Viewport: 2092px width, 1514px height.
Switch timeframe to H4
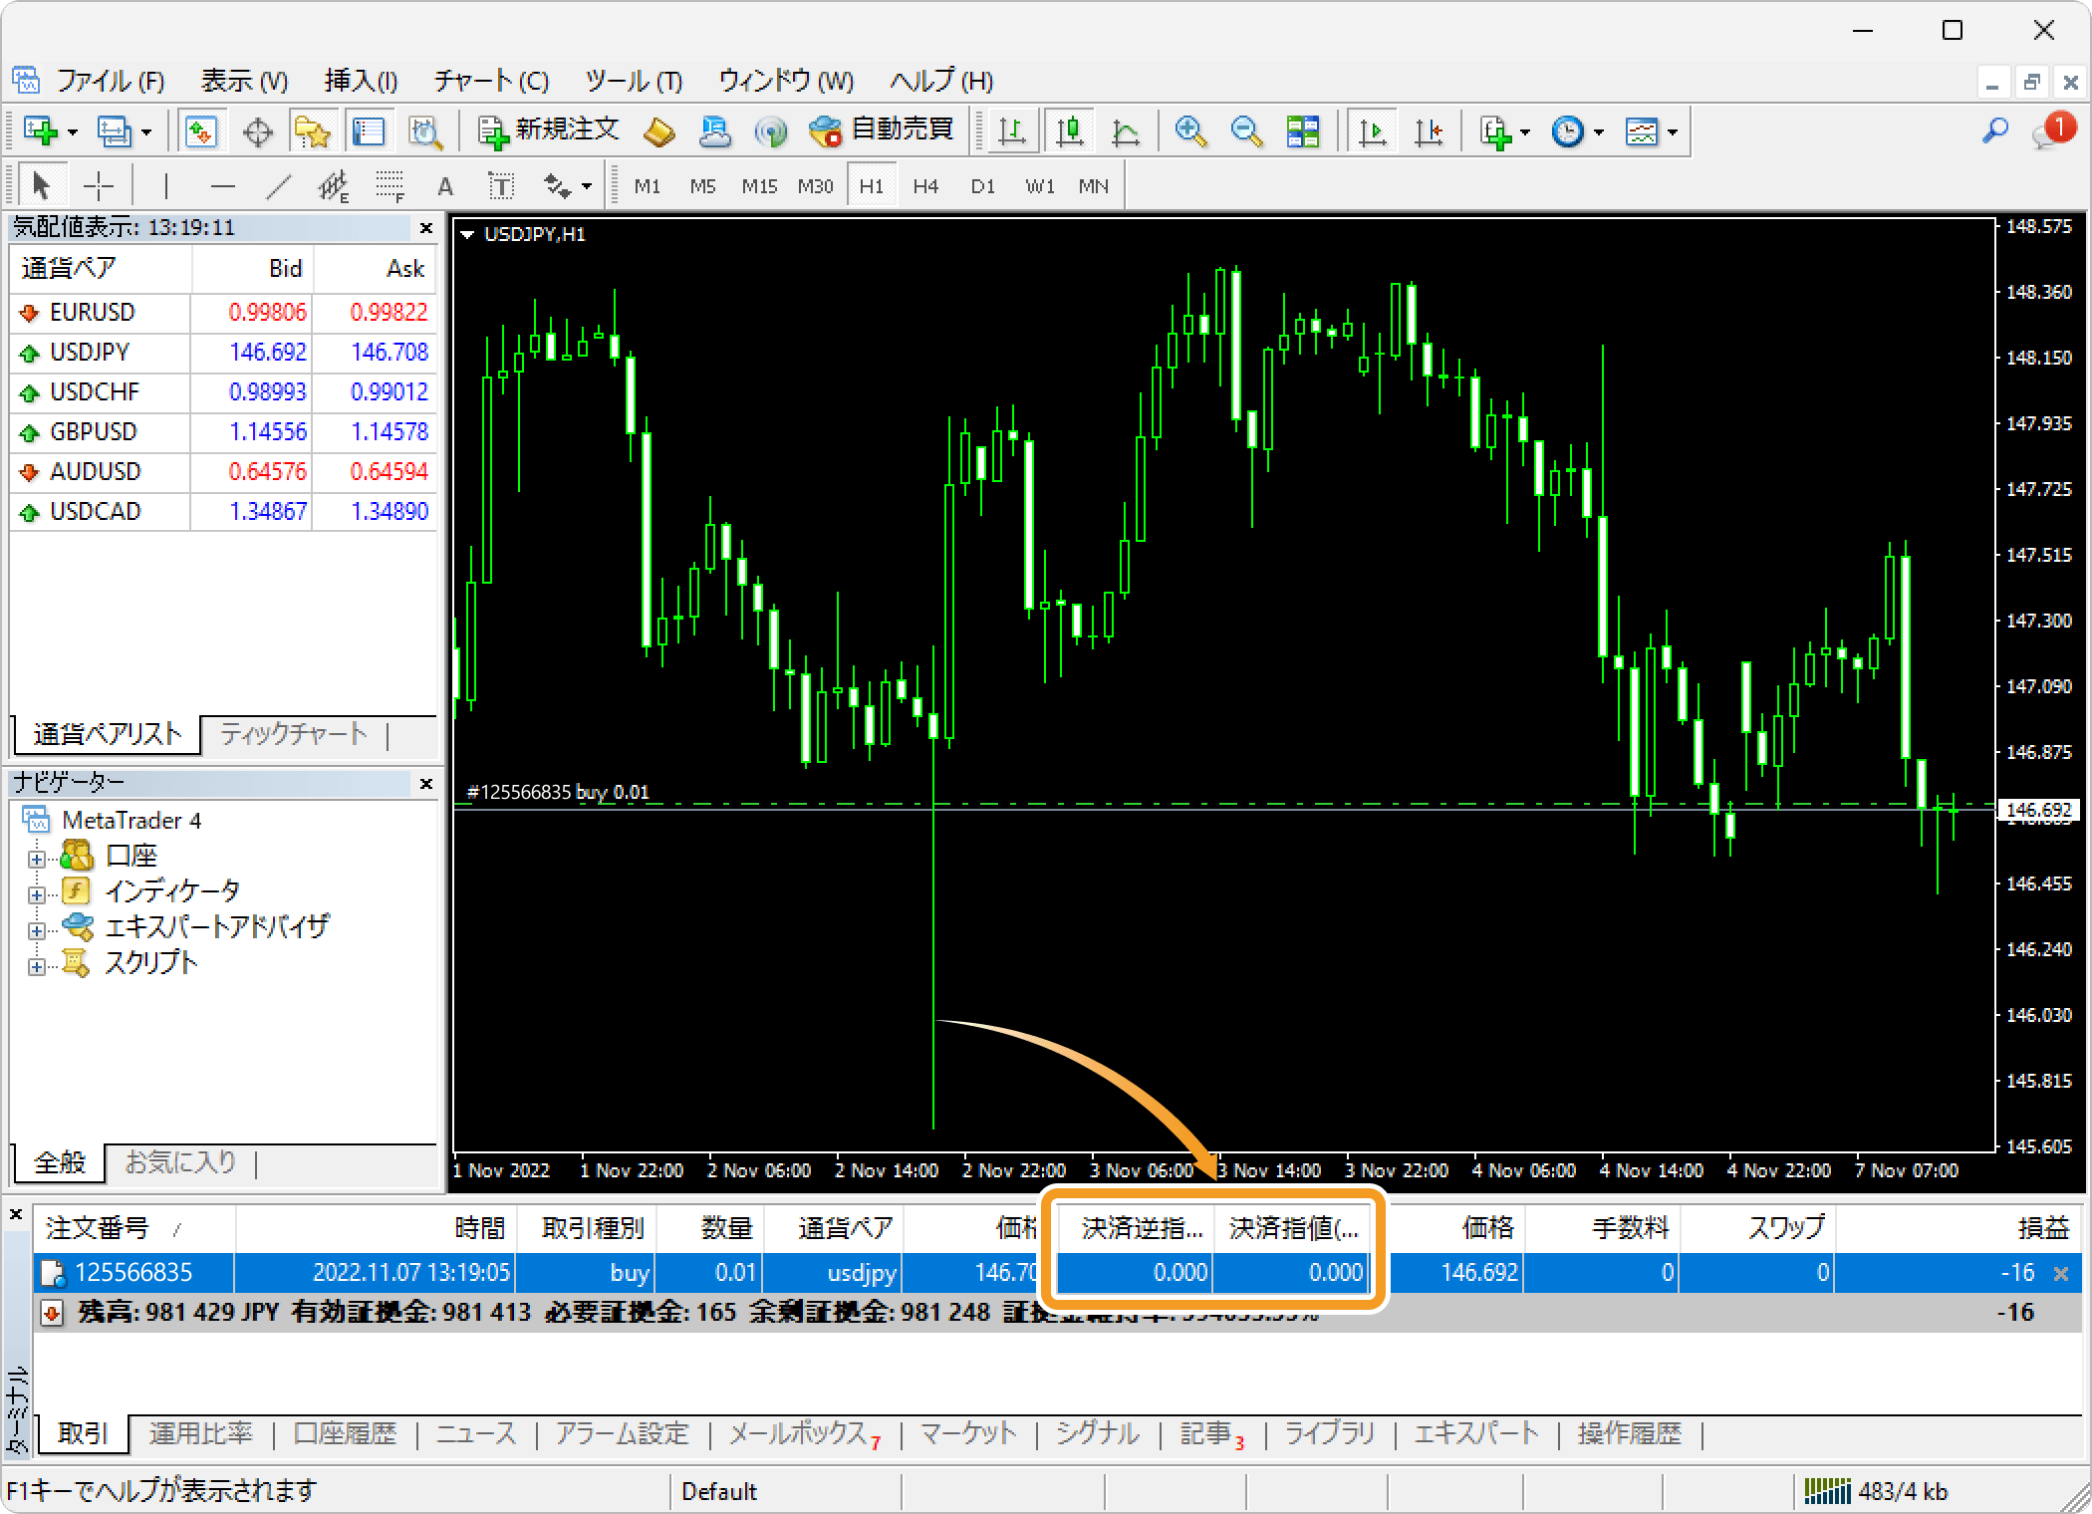pyautogui.click(x=926, y=186)
